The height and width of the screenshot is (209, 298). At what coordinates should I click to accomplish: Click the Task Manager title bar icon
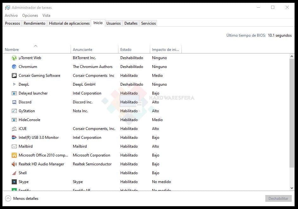click(x=7, y=8)
